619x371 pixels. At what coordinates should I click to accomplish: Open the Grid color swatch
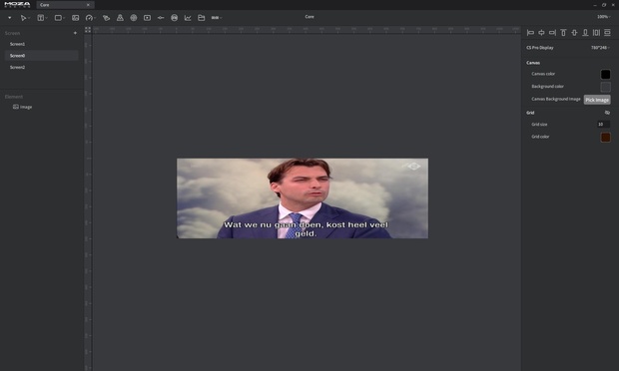coord(605,138)
